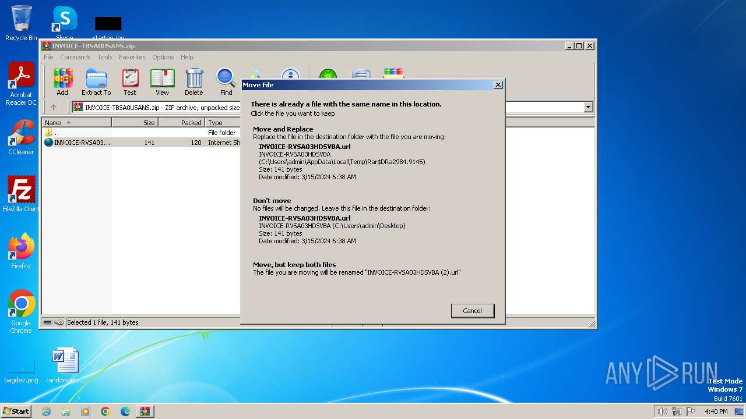Image resolution: width=746 pixels, height=419 pixels.
Task: Select the INVOICE-RVSA03... file row
Action: (x=142, y=143)
